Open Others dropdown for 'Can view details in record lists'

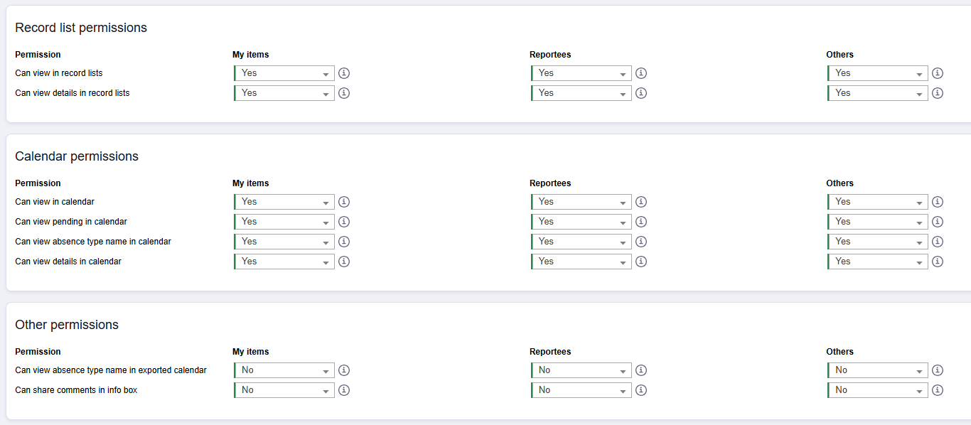click(878, 93)
